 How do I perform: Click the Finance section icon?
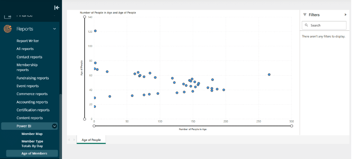click(8, 16)
